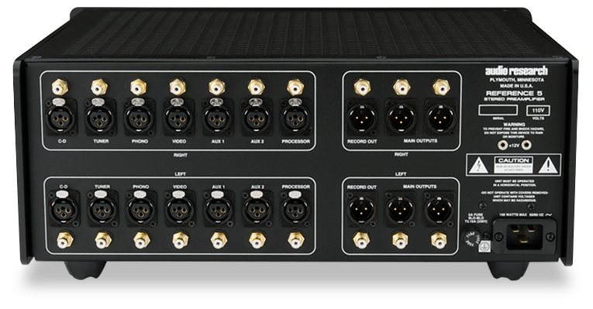Click the right channel MAIN OUTPUTS label
The height and width of the screenshot is (309, 593).
(x=420, y=141)
